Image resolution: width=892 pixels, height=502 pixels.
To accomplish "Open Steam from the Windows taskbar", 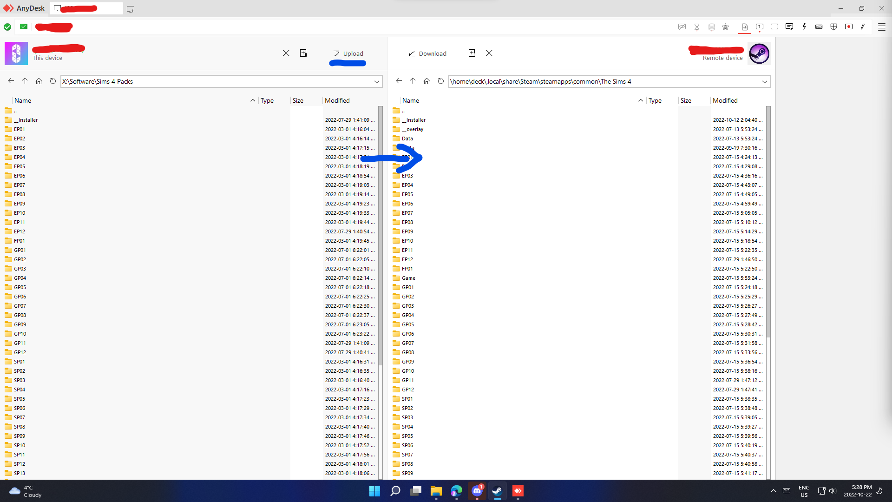I will click(497, 491).
